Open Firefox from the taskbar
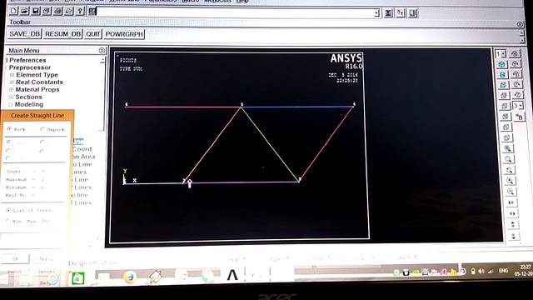 tap(130, 277)
